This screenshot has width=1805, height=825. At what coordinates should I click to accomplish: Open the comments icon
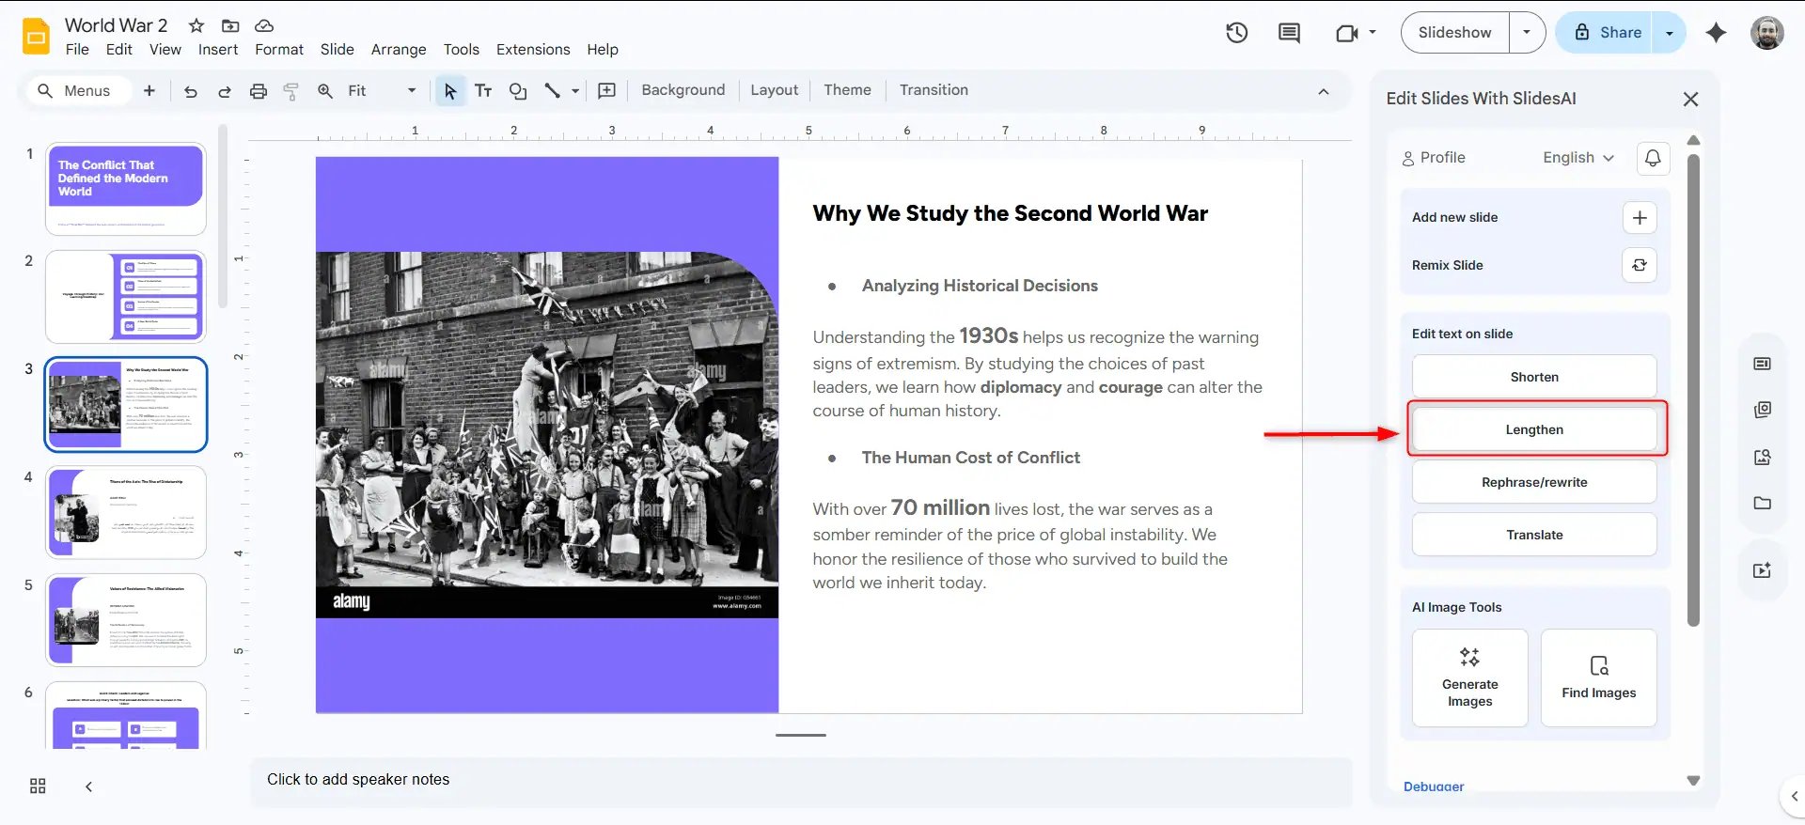pos(1289,33)
